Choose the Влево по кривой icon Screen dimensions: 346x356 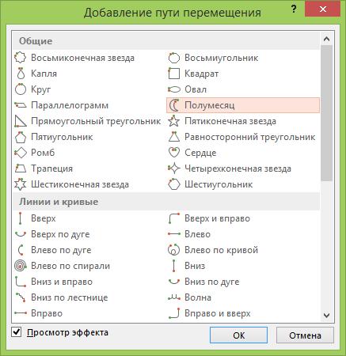[x=174, y=250]
